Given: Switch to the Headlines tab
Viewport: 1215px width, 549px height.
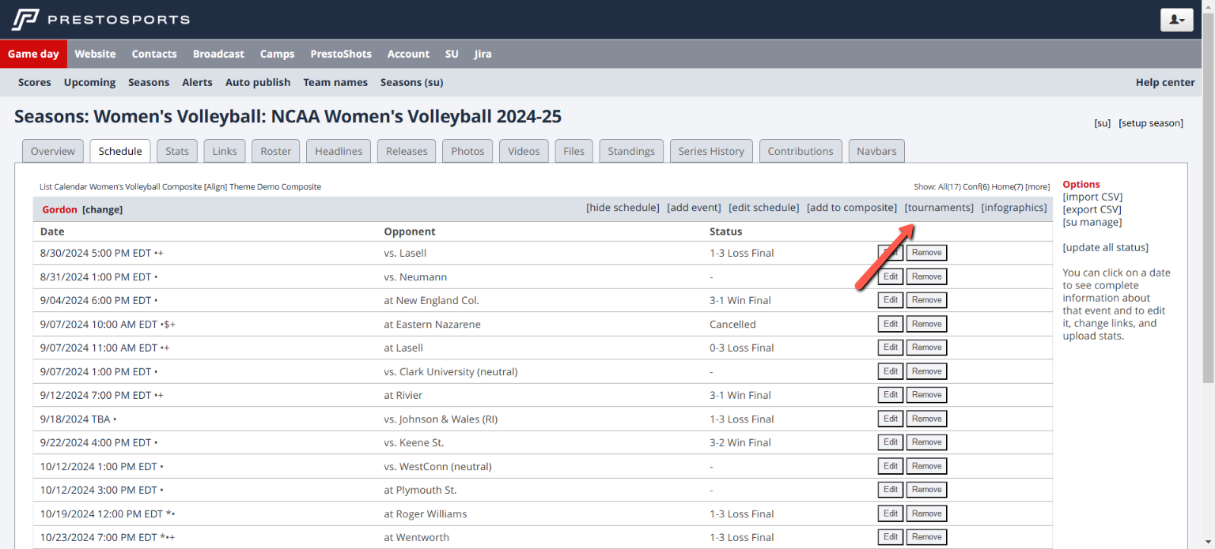Looking at the screenshot, I should [x=339, y=151].
